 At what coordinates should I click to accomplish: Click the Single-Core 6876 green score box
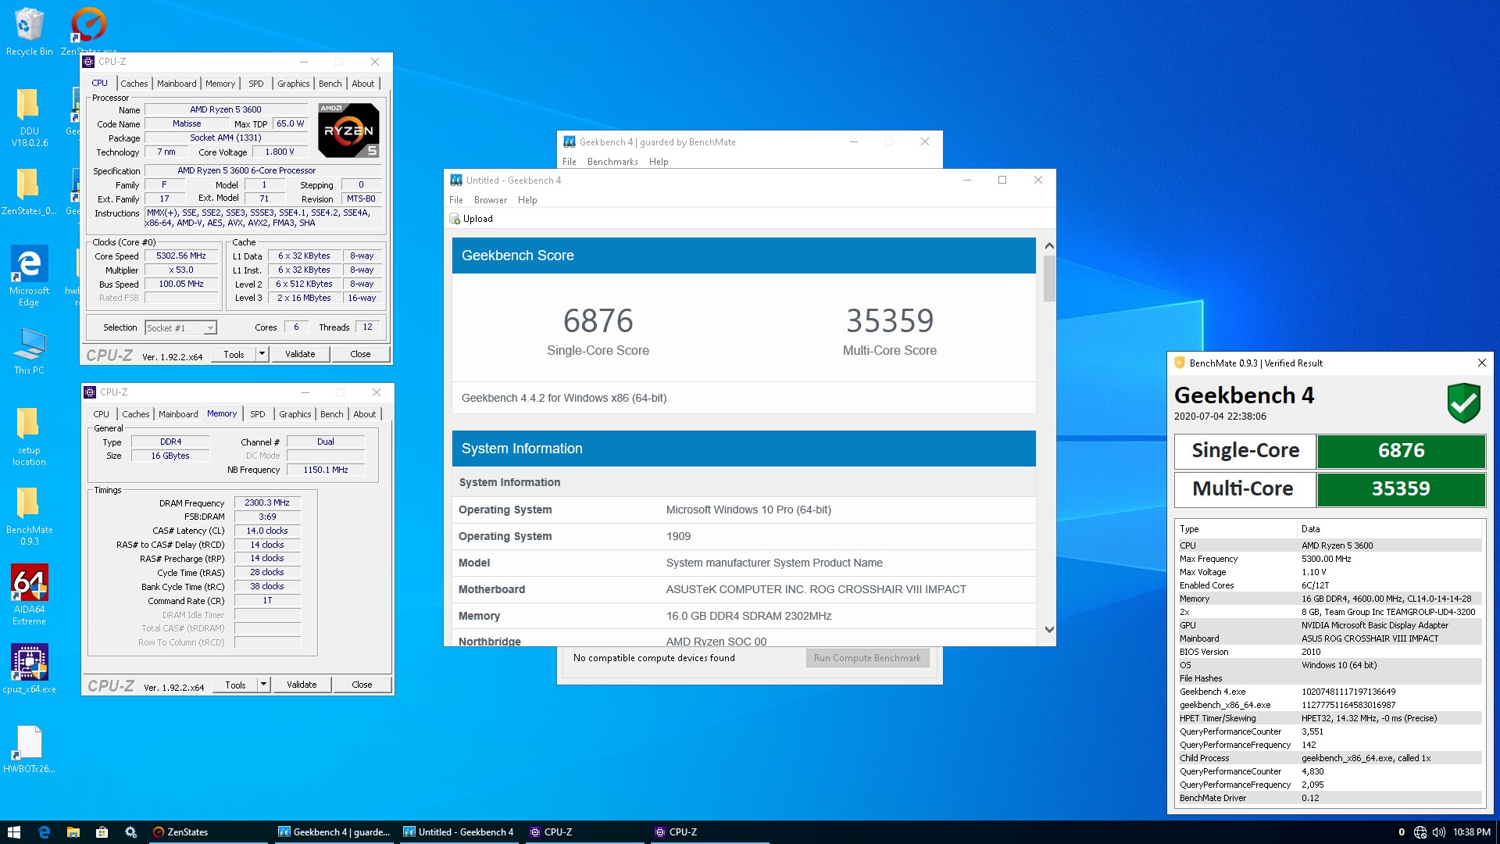coord(1401,451)
